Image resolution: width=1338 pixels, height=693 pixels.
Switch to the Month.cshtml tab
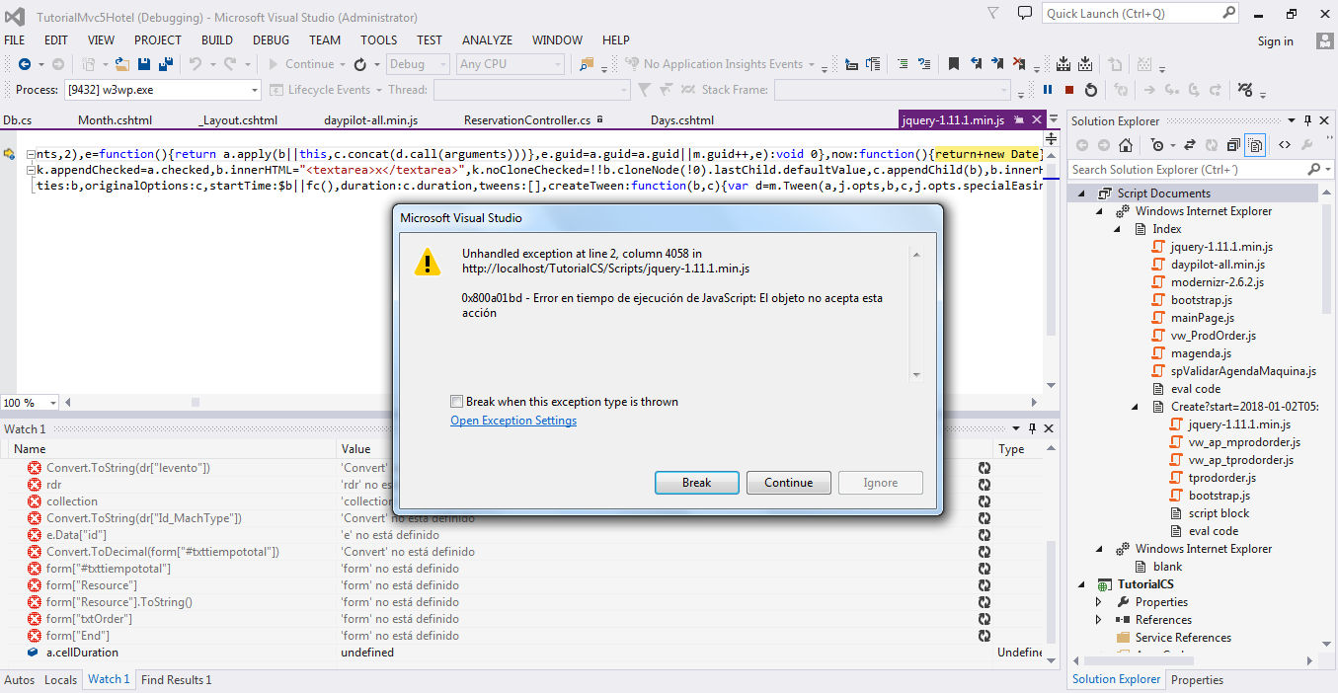(x=116, y=120)
